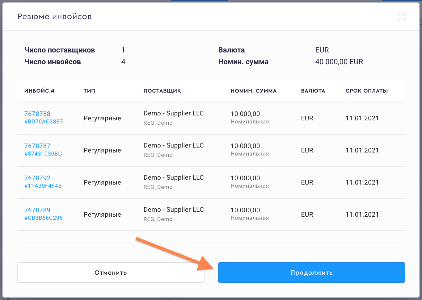Click the Отменить button
The width and height of the screenshot is (422, 300).
point(111,273)
